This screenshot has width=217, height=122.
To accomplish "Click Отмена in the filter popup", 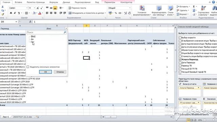I will (60, 72).
